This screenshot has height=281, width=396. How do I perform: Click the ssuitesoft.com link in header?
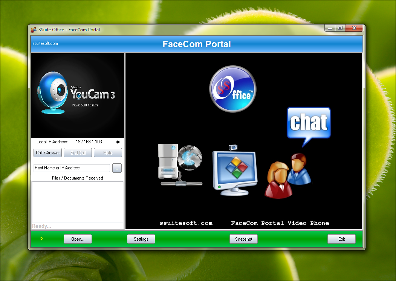[x=46, y=43]
